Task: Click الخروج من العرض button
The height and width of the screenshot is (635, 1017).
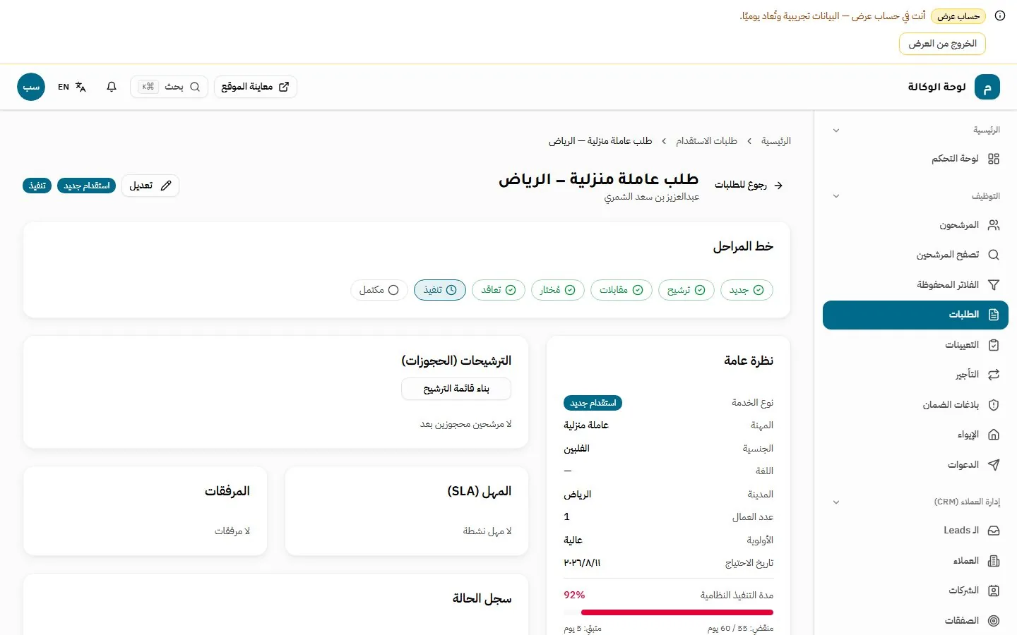Action: (942, 44)
